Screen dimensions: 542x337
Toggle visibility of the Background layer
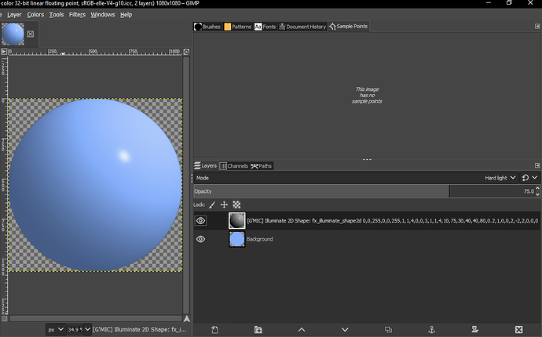[x=200, y=239]
